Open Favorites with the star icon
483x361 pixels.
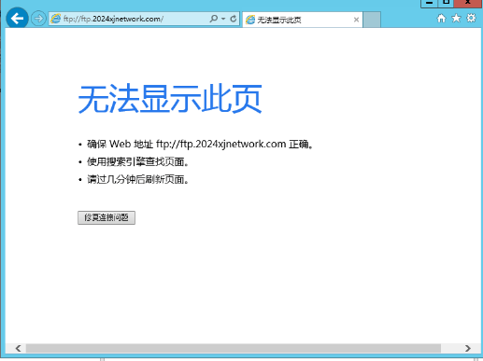(x=456, y=19)
